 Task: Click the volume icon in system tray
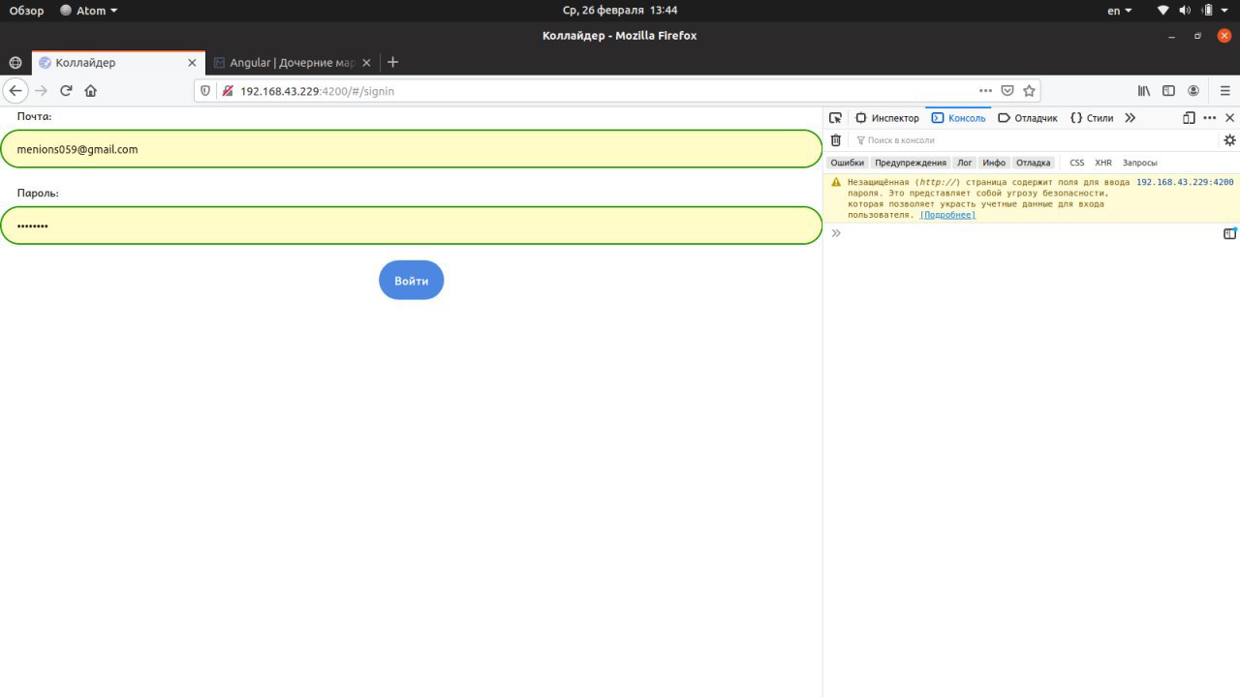click(1185, 11)
